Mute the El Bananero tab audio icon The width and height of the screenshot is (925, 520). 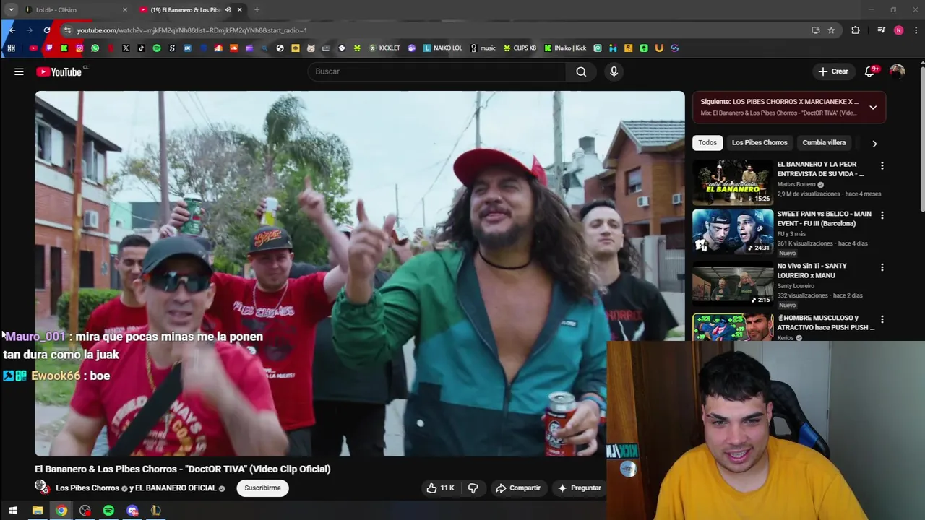coord(228,10)
